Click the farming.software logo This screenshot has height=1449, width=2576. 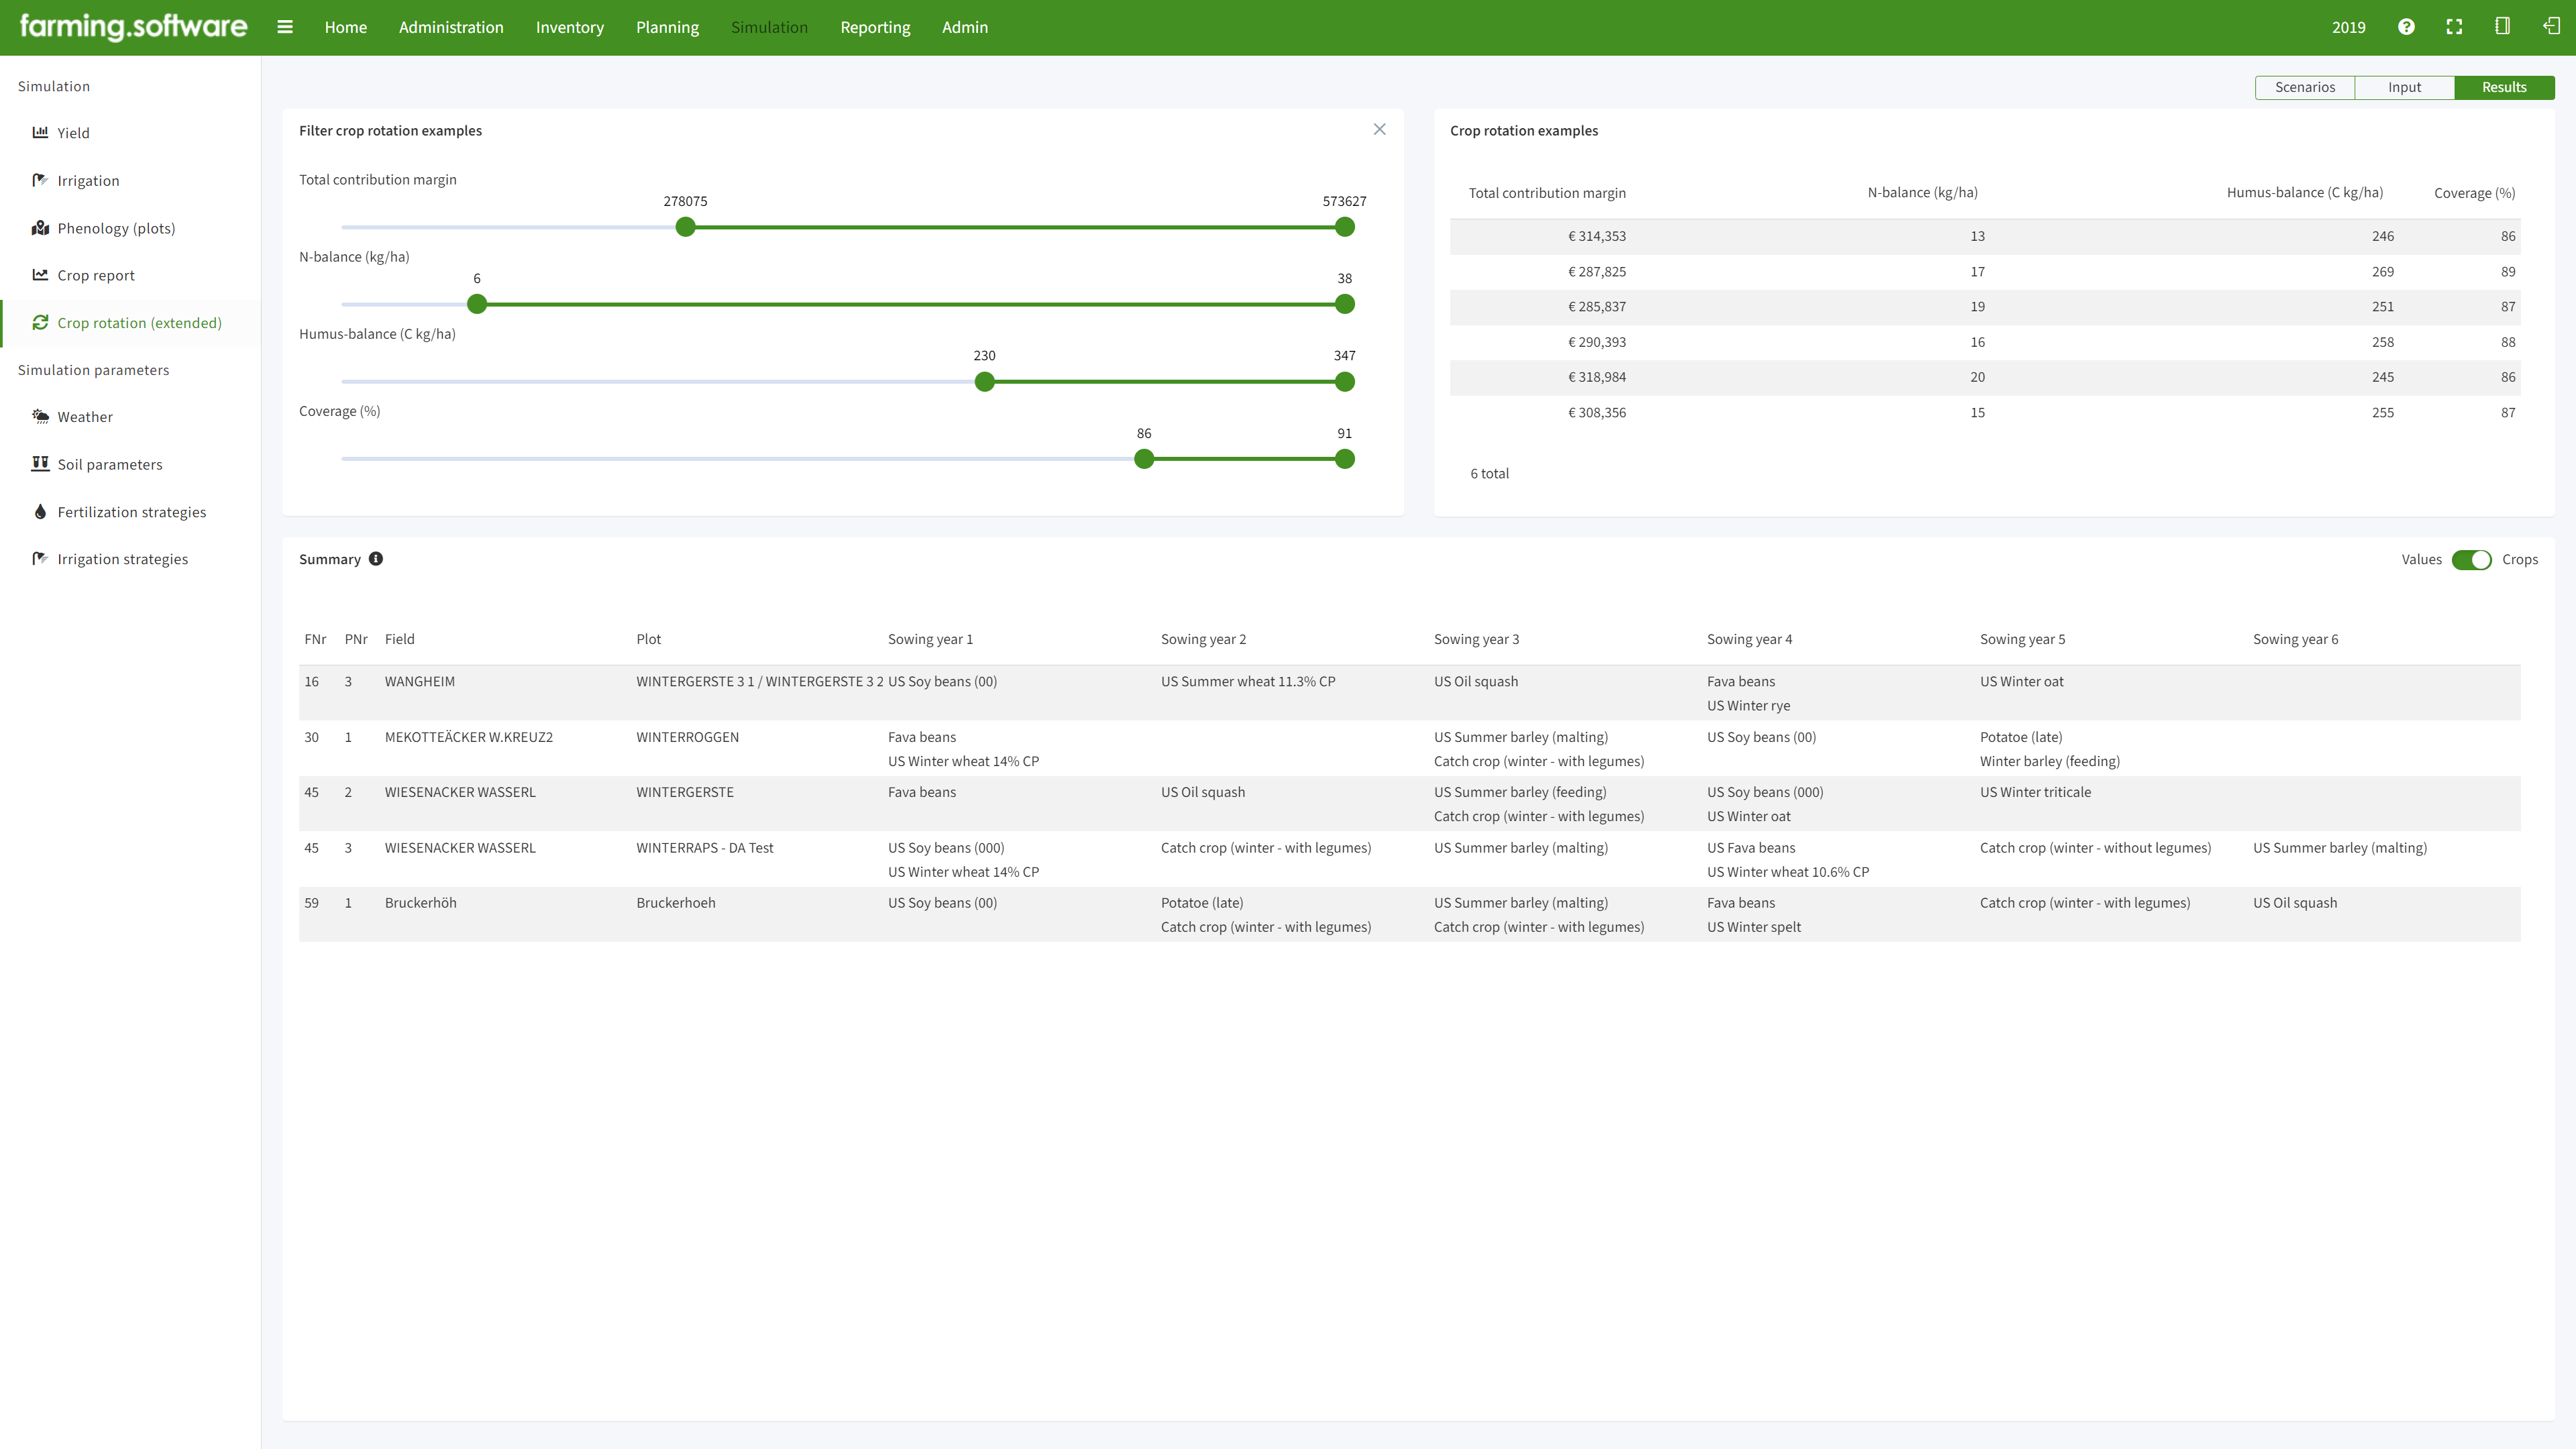click(133, 27)
